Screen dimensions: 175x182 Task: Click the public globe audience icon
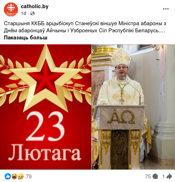(33, 13)
